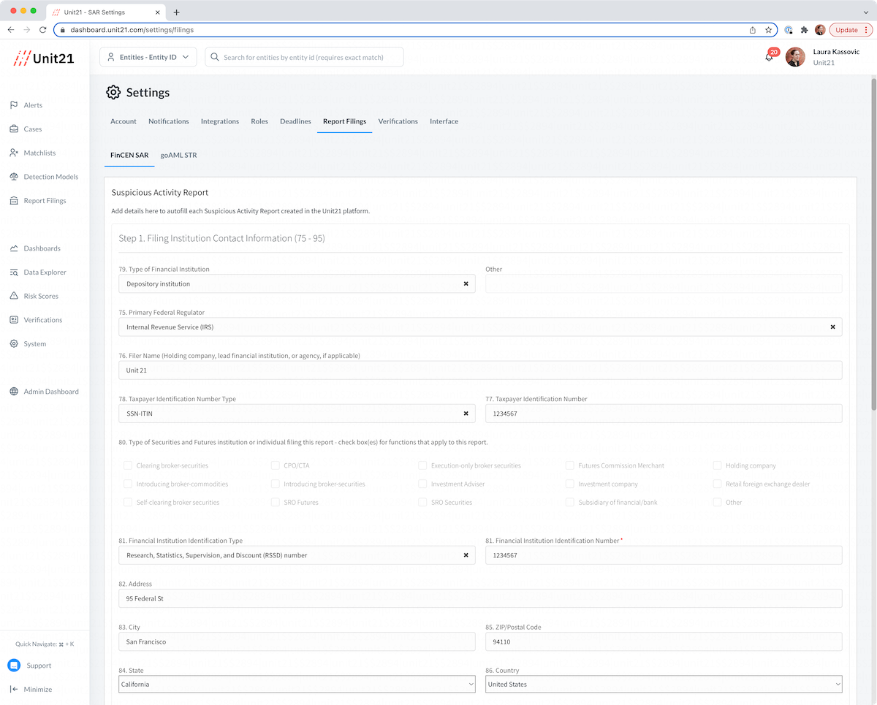
Task: Clear the Taxpayer Identification Number Type
Action: [x=466, y=414]
